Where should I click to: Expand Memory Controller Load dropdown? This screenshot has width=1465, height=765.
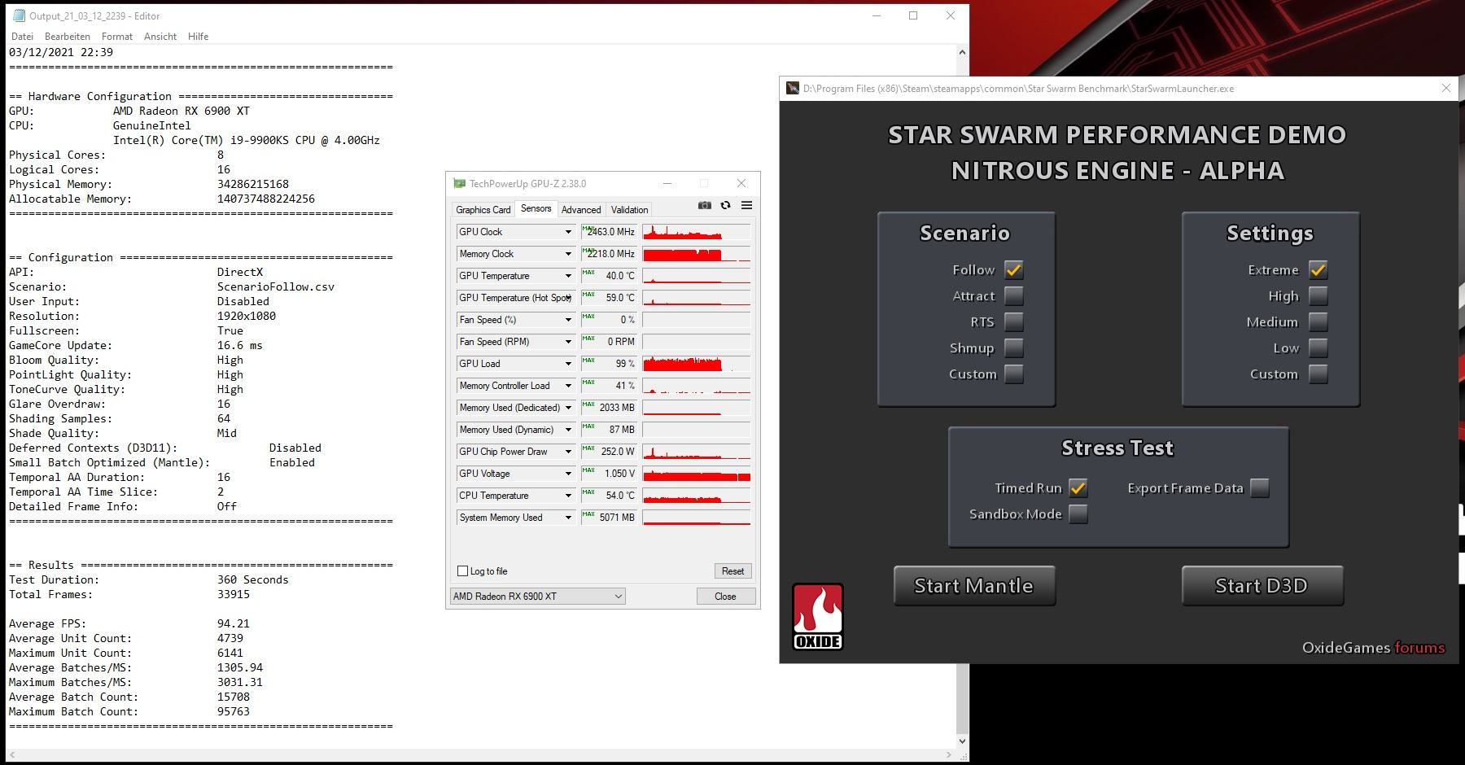tap(568, 386)
